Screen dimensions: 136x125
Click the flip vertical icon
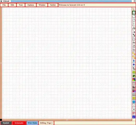pyautogui.click(x=134, y=57)
